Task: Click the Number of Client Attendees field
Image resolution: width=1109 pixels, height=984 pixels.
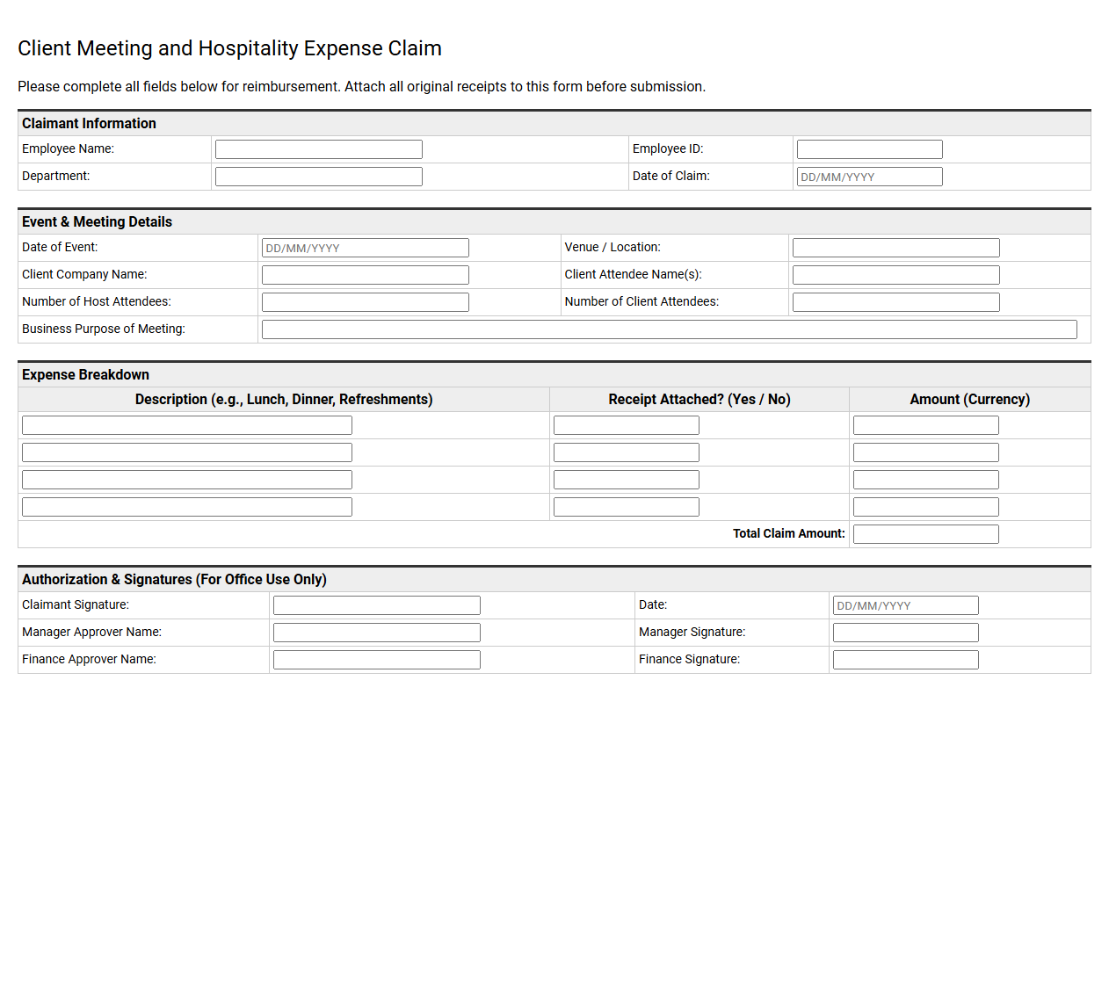Action: point(896,302)
